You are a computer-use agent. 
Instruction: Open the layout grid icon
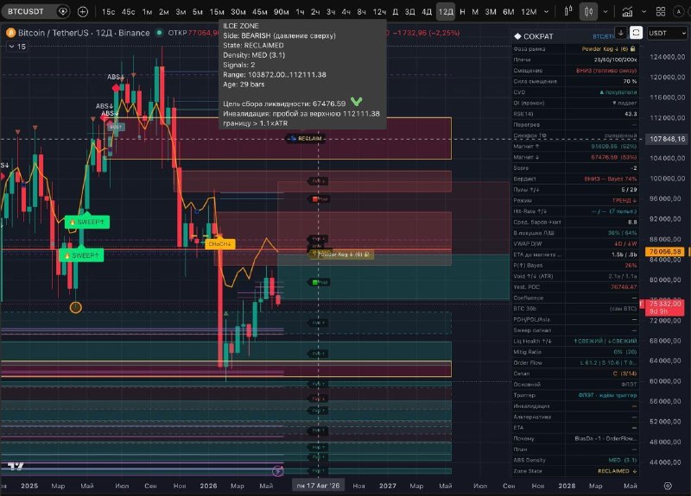[660, 12]
